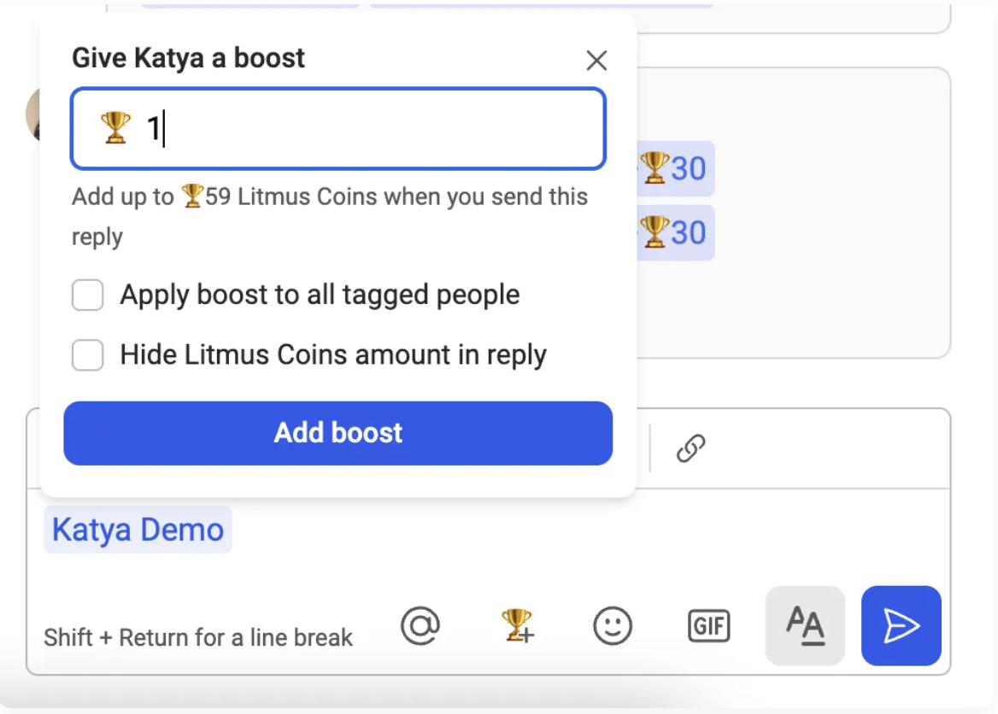The width and height of the screenshot is (998, 714).
Task: Click the trophy icon inside the amount field
Action: pos(115,128)
